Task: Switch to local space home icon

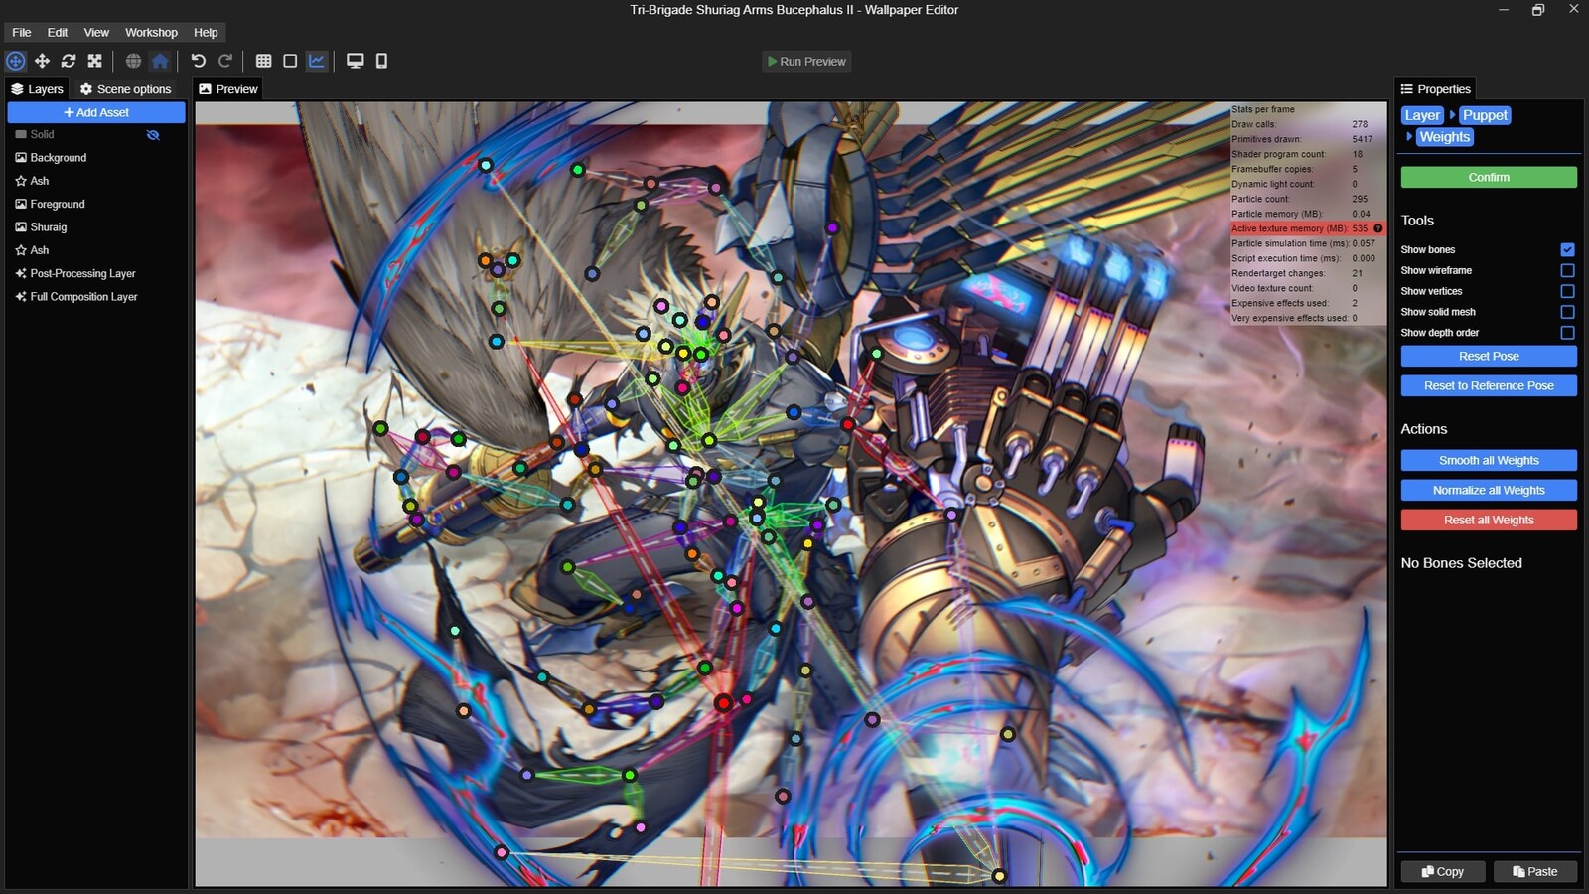Action: click(160, 61)
